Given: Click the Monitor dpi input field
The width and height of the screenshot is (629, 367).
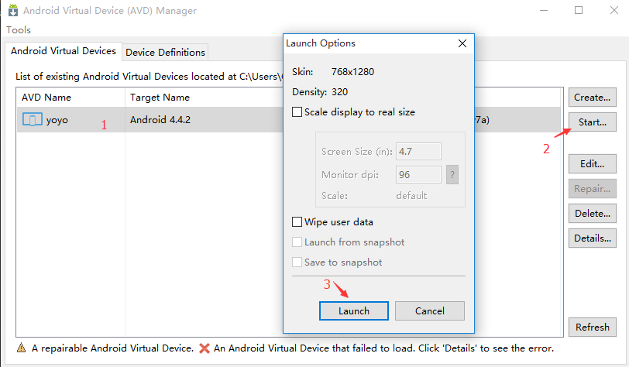Looking at the screenshot, I should (418, 174).
